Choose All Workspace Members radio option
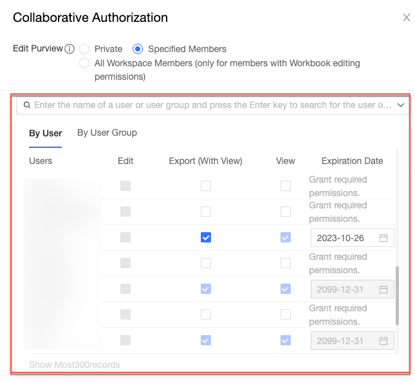The image size is (415, 382). 84,63
